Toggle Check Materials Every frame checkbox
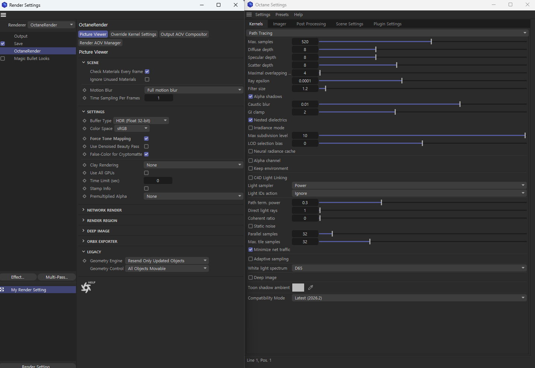 click(x=147, y=72)
